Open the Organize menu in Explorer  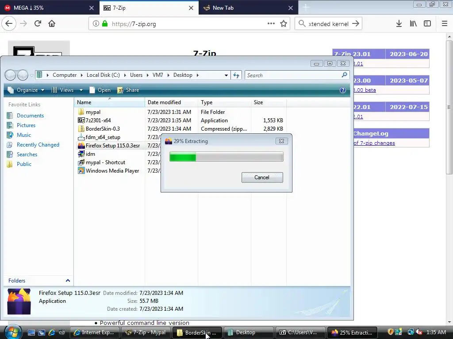pyautogui.click(x=26, y=90)
